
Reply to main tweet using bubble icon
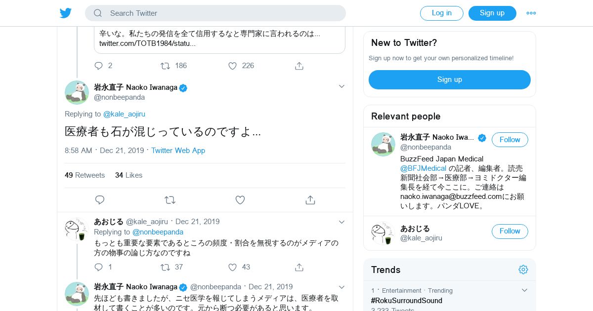pos(100,200)
